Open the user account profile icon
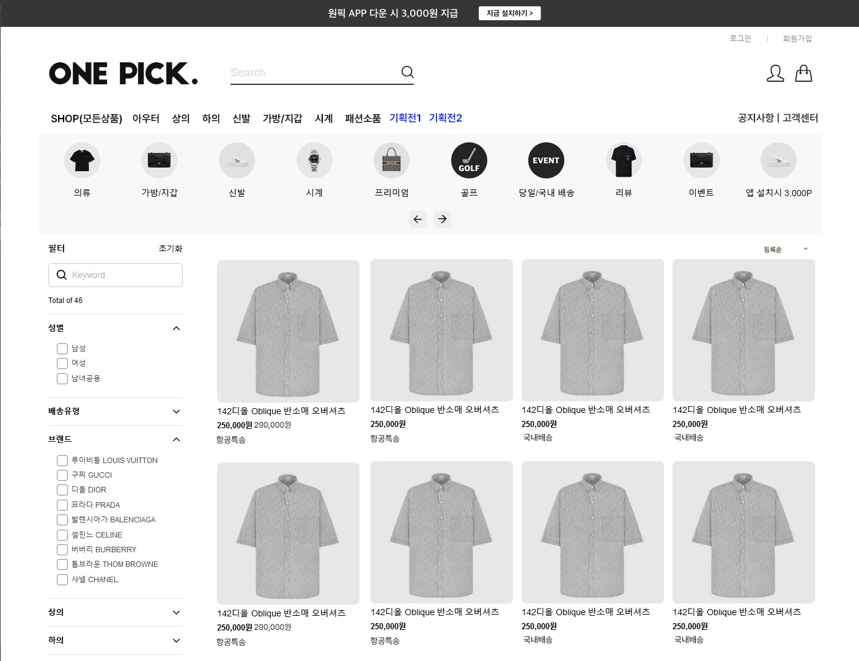Screen dimensions: 859x661 [775, 73]
